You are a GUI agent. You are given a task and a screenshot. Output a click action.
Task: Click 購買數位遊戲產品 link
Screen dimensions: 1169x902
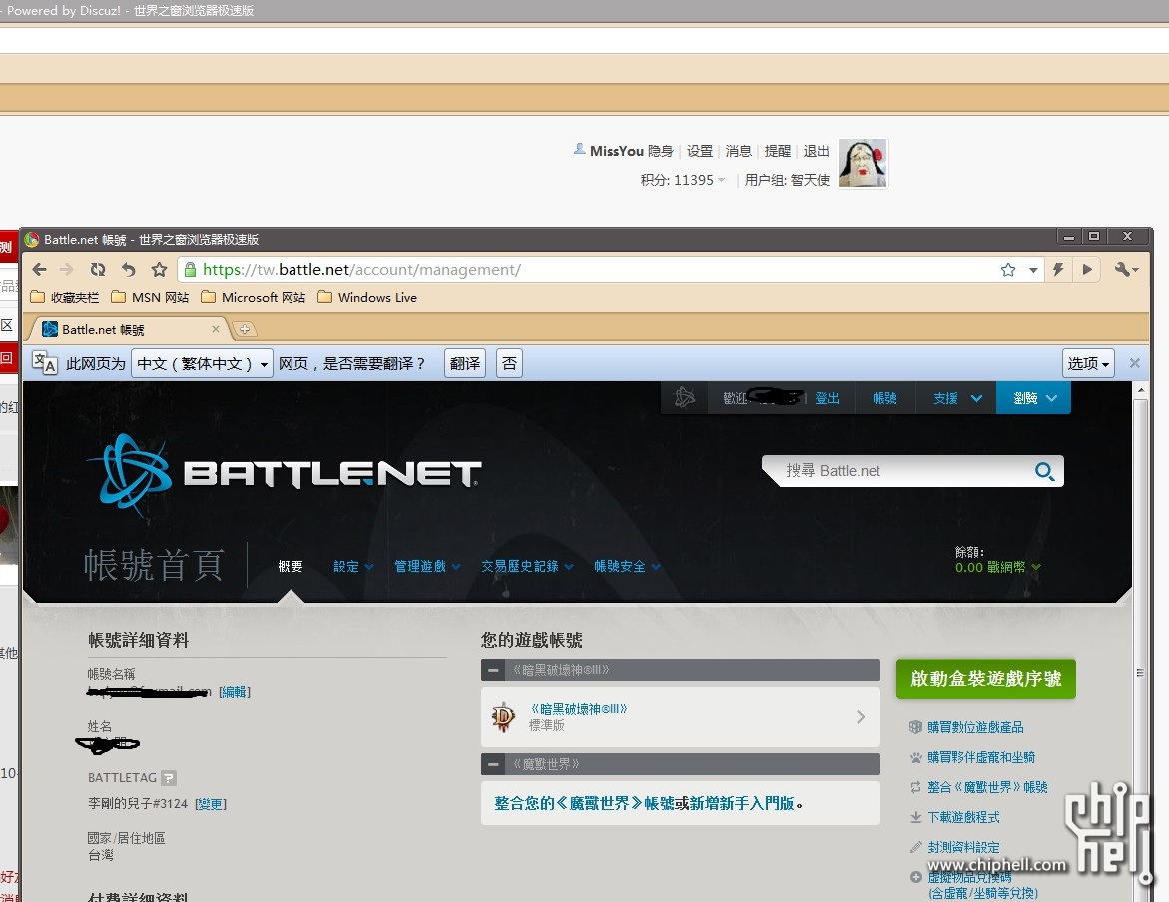975,727
